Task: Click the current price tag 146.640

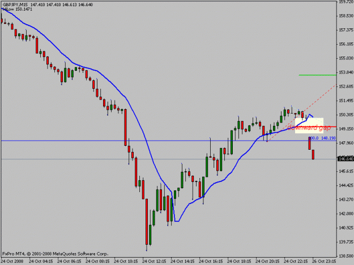Action: (346, 159)
